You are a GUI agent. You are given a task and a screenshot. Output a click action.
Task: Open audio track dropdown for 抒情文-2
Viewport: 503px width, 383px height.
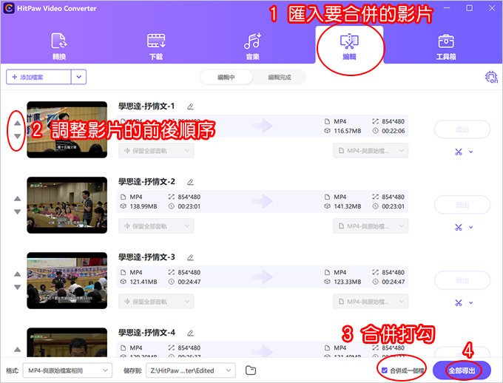156,226
